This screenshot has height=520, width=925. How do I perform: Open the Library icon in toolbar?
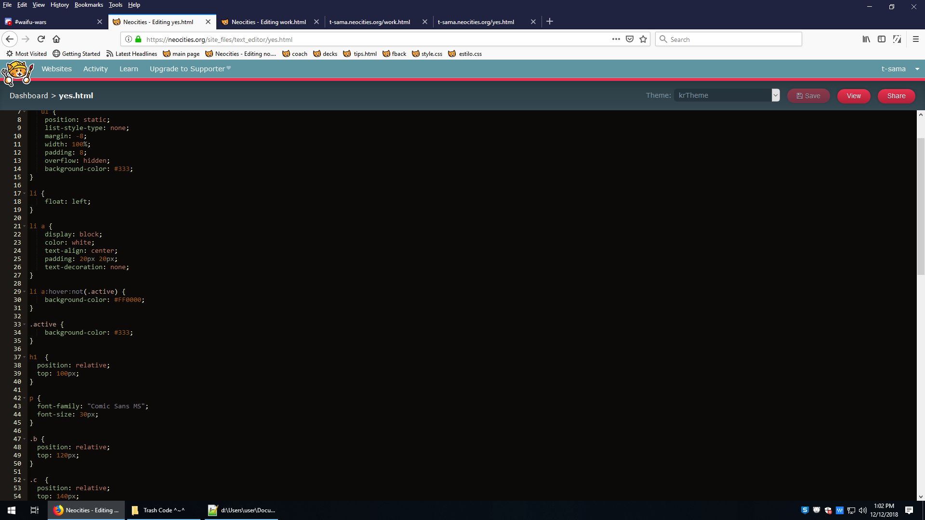(x=866, y=39)
